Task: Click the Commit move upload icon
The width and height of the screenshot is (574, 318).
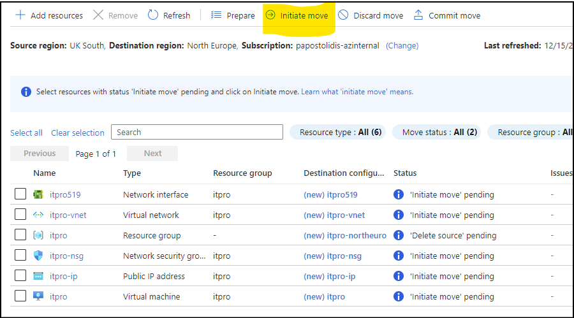Action: click(418, 15)
